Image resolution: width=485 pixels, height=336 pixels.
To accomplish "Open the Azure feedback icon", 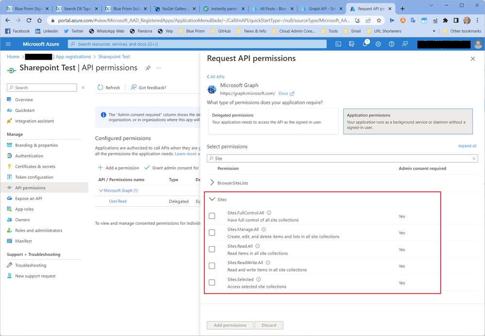I will coord(404,44).
